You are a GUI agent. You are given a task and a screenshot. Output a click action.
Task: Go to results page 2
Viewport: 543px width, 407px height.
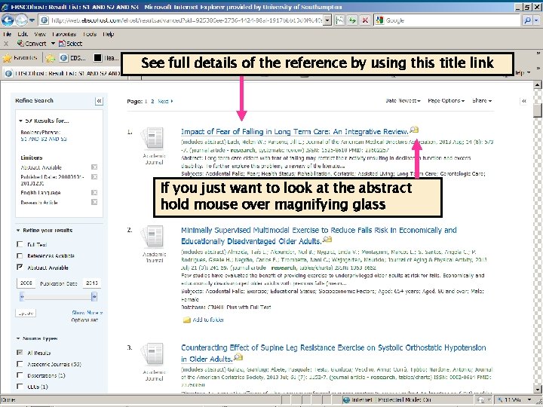click(152, 102)
